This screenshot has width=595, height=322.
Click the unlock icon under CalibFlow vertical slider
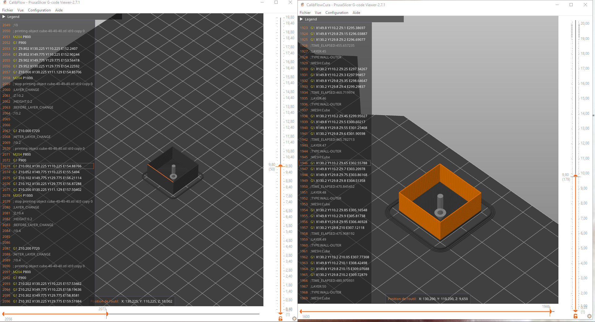coord(280,319)
